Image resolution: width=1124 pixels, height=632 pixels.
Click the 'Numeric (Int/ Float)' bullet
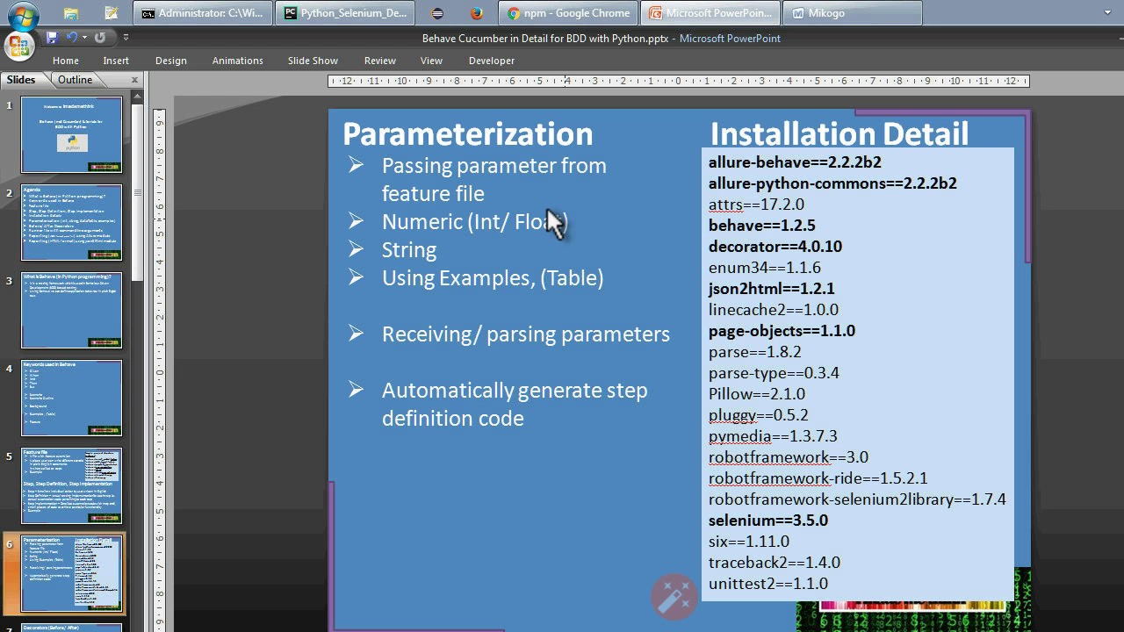click(x=474, y=222)
